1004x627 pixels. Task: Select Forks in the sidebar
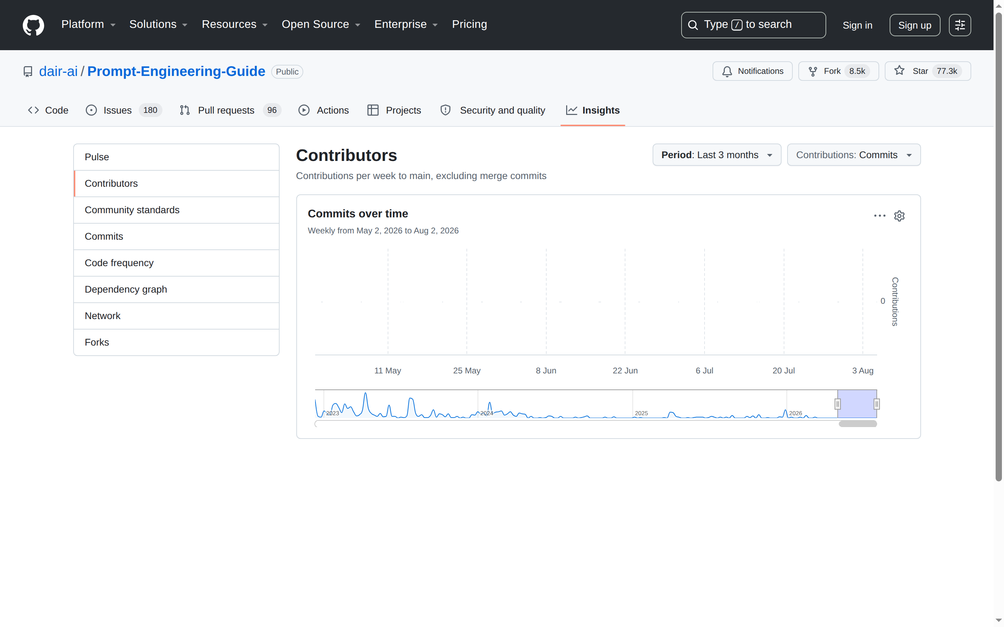pyautogui.click(x=176, y=342)
